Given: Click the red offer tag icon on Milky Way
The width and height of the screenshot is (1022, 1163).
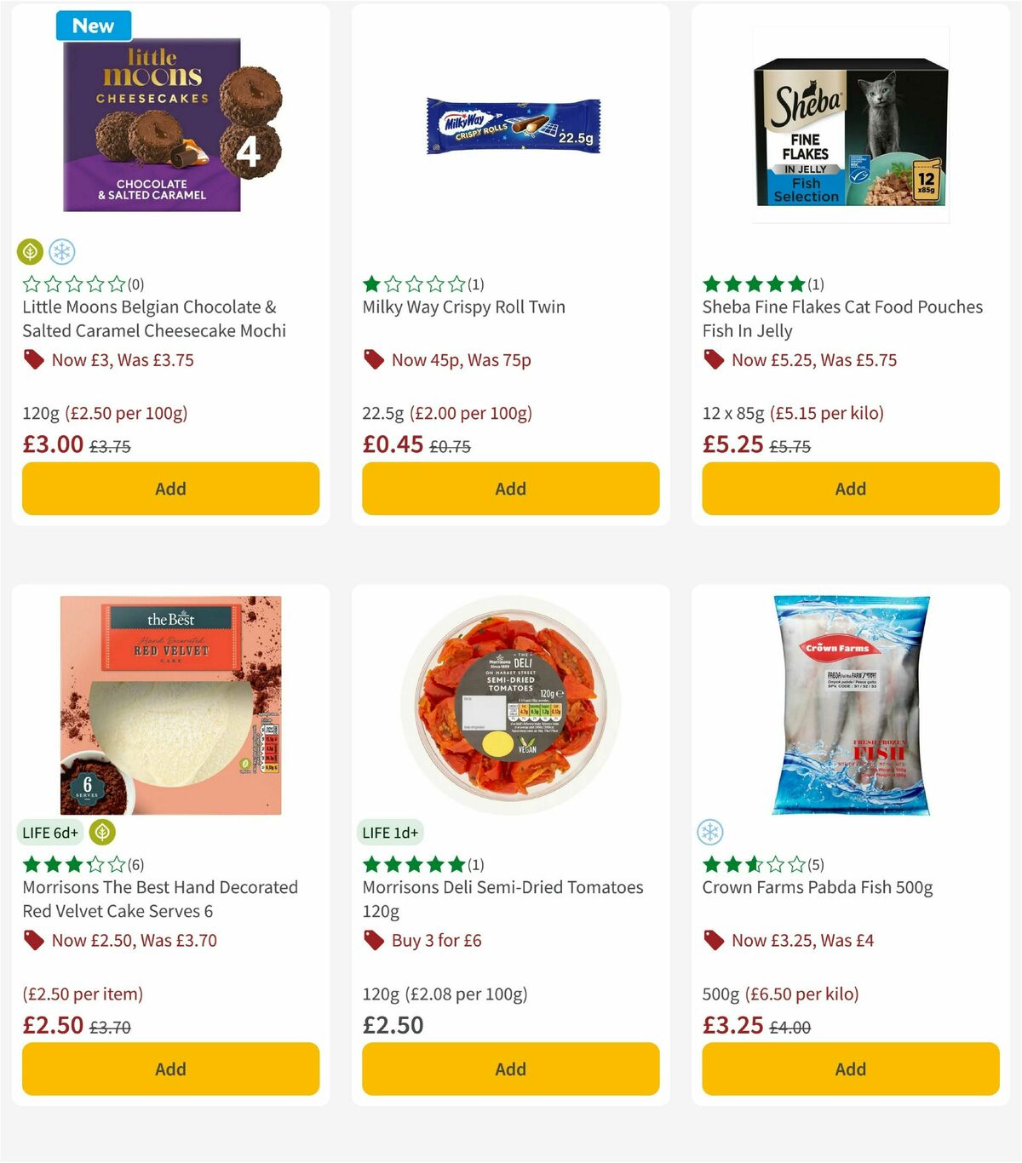Looking at the screenshot, I should (373, 360).
